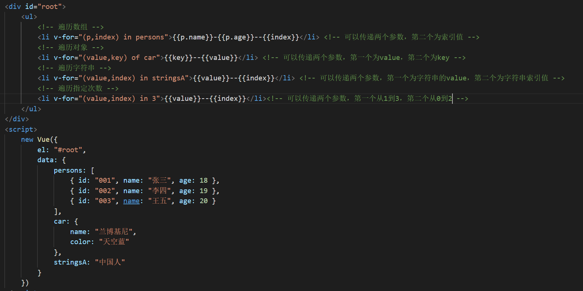583x291 pixels.
Task: Click the 遍历指定次数 comment line
Action: pos(78,89)
